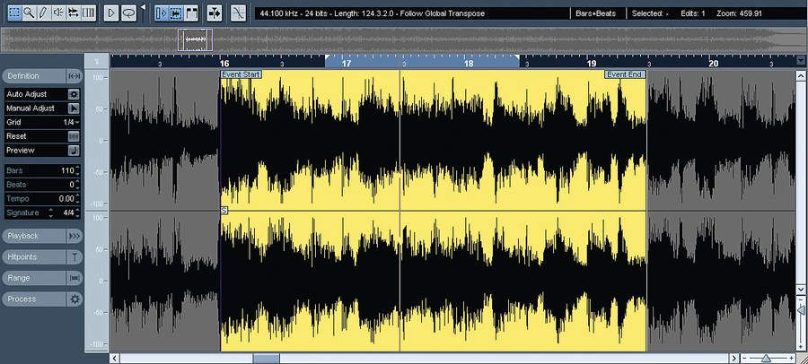Viewport: 808px width, 364px height.
Task: Select the Zoom magnifier tool
Action: click(29, 13)
